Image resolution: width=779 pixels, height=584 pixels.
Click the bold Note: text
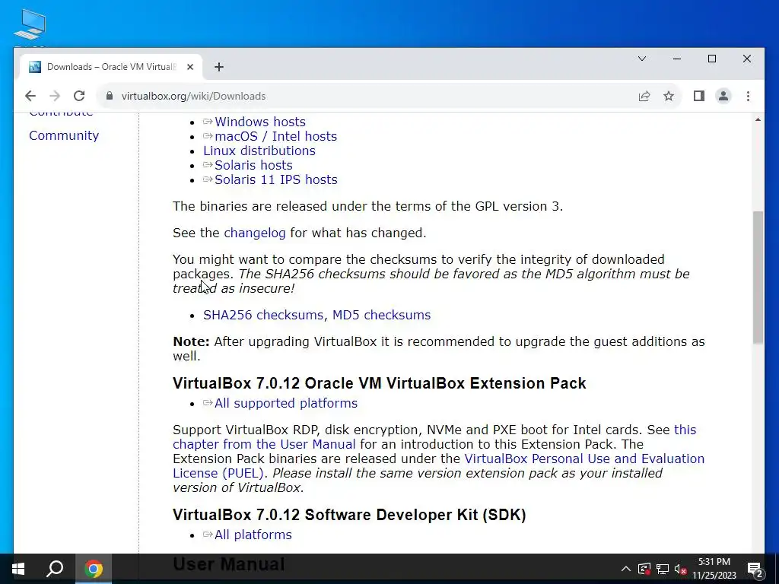click(191, 341)
